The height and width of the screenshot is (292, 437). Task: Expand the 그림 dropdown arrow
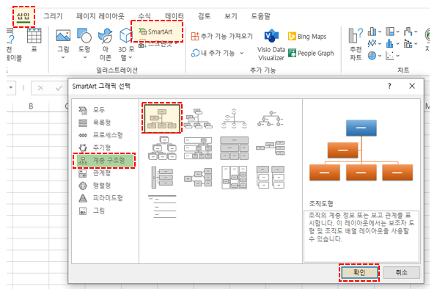[63, 57]
